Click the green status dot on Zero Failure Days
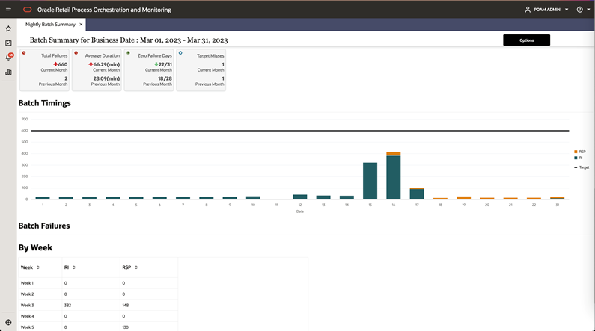 (128, 53)
